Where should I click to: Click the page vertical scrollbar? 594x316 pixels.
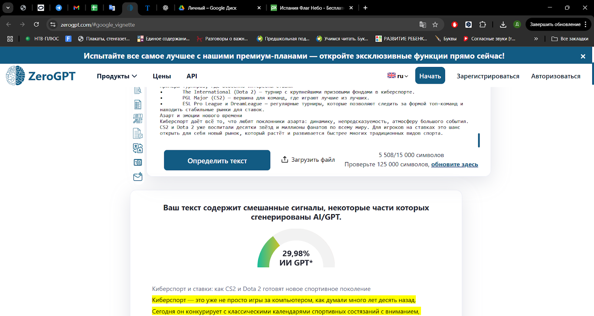pyautogui.click(x=593, y=74)
